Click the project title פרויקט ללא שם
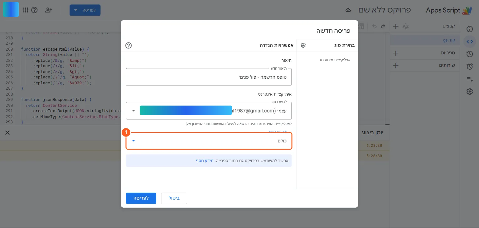This screenshot has width=479, height=228. pyautogui.click(x=384, y=10)
